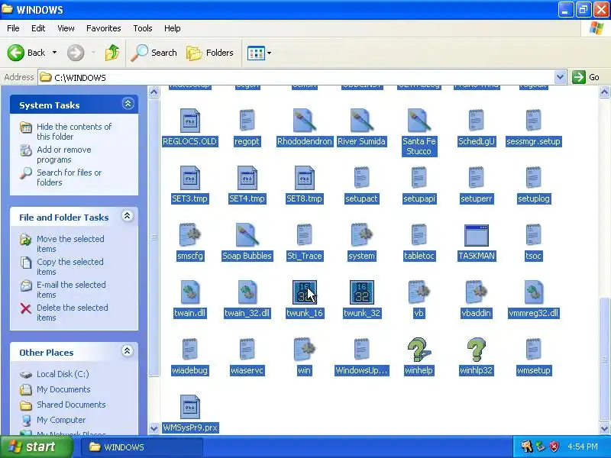Viewport: 611px width, 458px height.
Task: Open the Tools menu
Action: click(x=143, y=28)
